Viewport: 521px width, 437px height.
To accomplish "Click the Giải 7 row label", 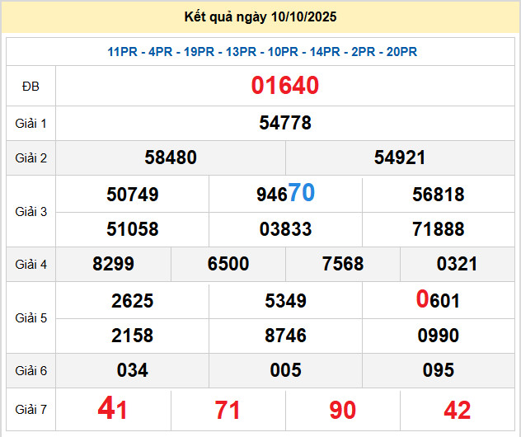I will (31, 410).
